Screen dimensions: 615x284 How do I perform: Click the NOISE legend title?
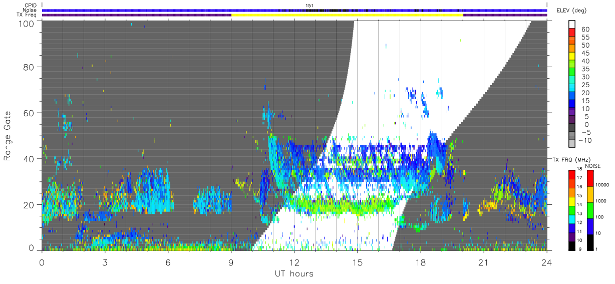[593, 166]
